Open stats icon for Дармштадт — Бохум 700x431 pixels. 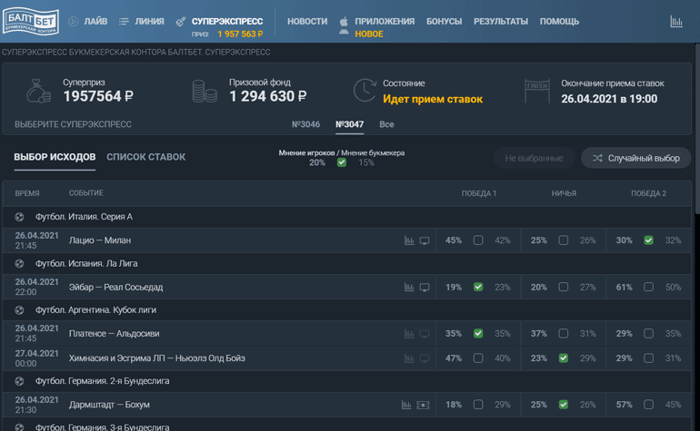406,405
